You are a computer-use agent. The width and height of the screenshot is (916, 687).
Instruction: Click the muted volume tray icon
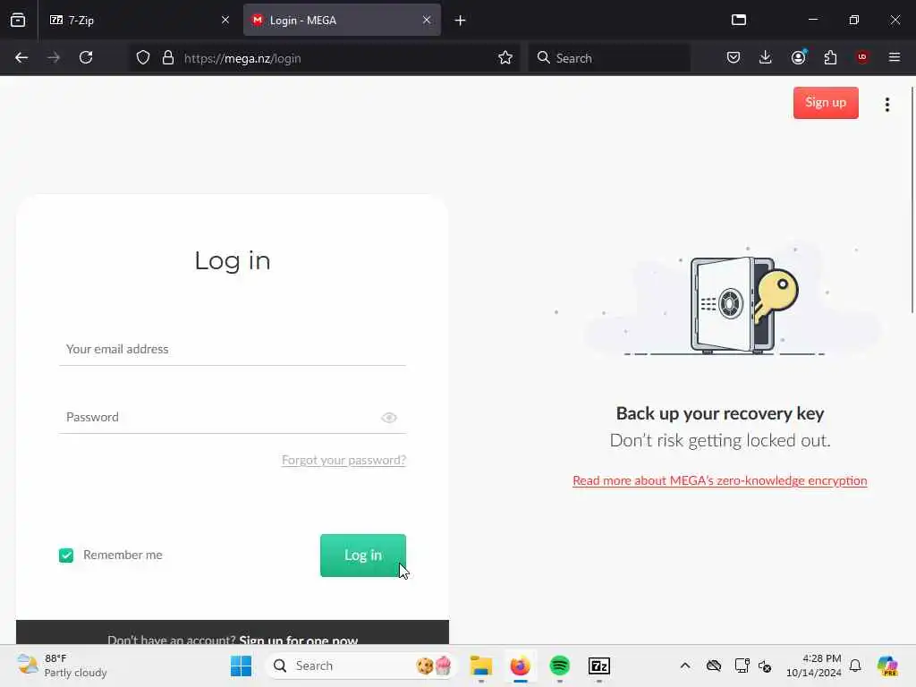[766, 666]
